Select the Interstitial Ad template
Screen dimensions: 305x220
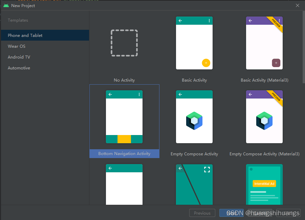click(x=264, y=184)
